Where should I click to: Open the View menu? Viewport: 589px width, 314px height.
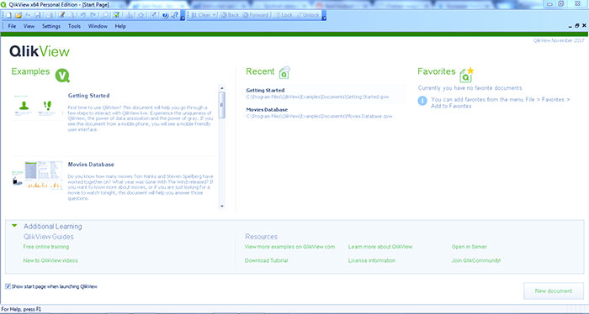click(29, 26)
